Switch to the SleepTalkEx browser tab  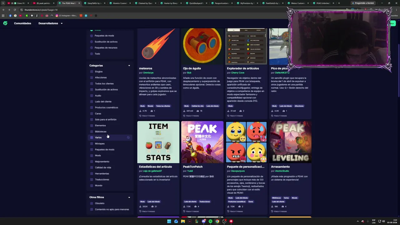[95, 3]
